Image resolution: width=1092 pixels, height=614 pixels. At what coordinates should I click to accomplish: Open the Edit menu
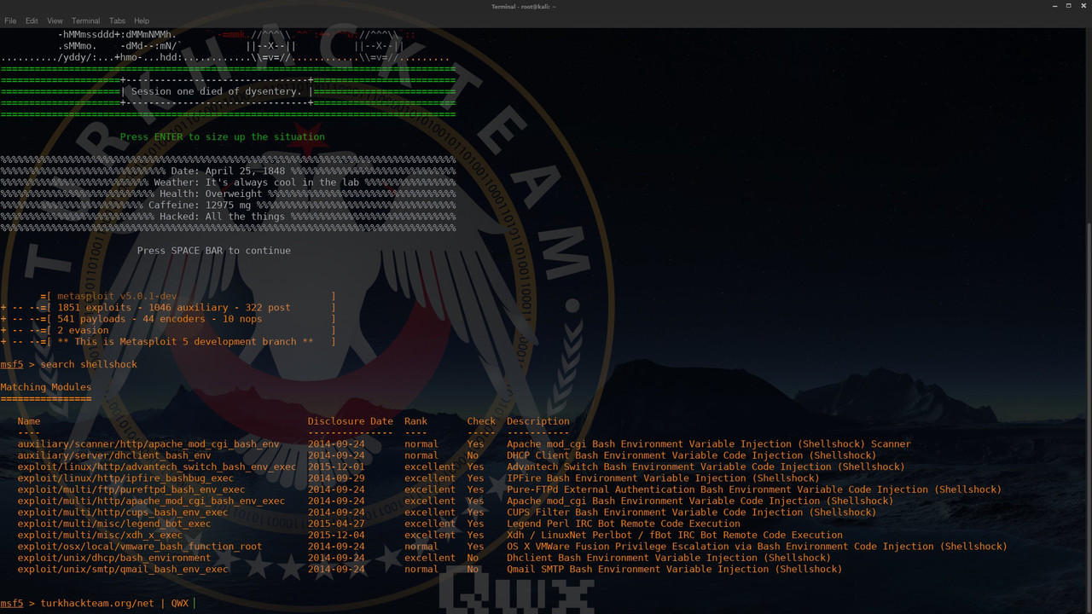[32, 20]
